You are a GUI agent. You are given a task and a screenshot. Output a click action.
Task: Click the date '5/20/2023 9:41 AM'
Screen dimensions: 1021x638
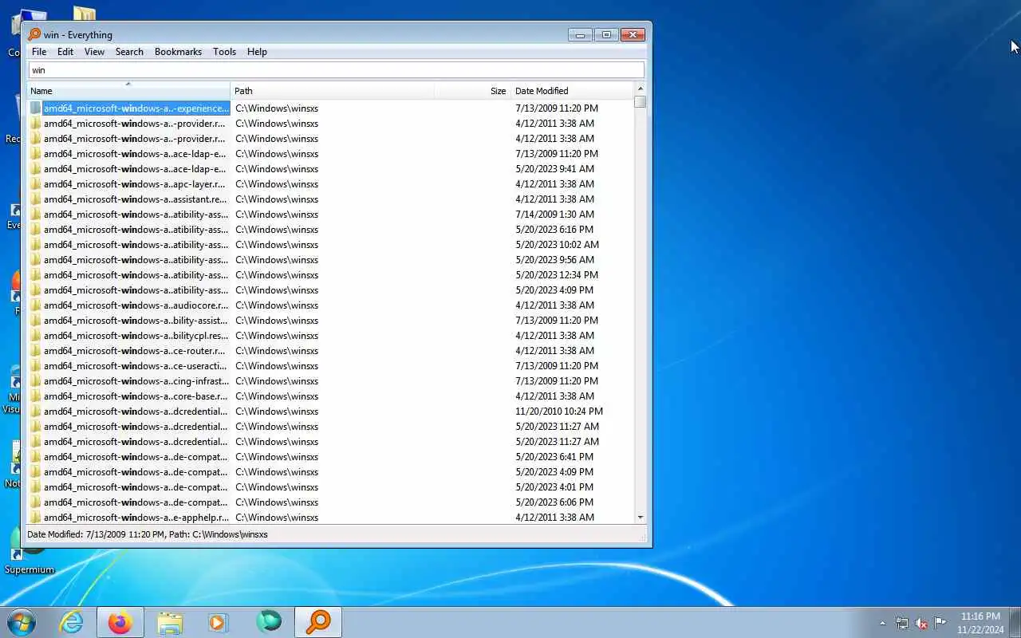coord(554,168)
